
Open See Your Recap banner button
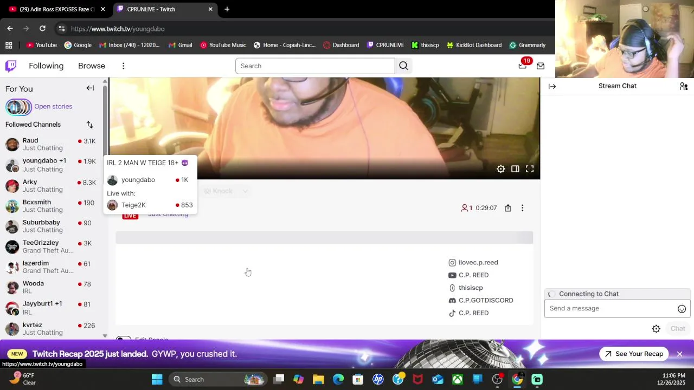634,354
